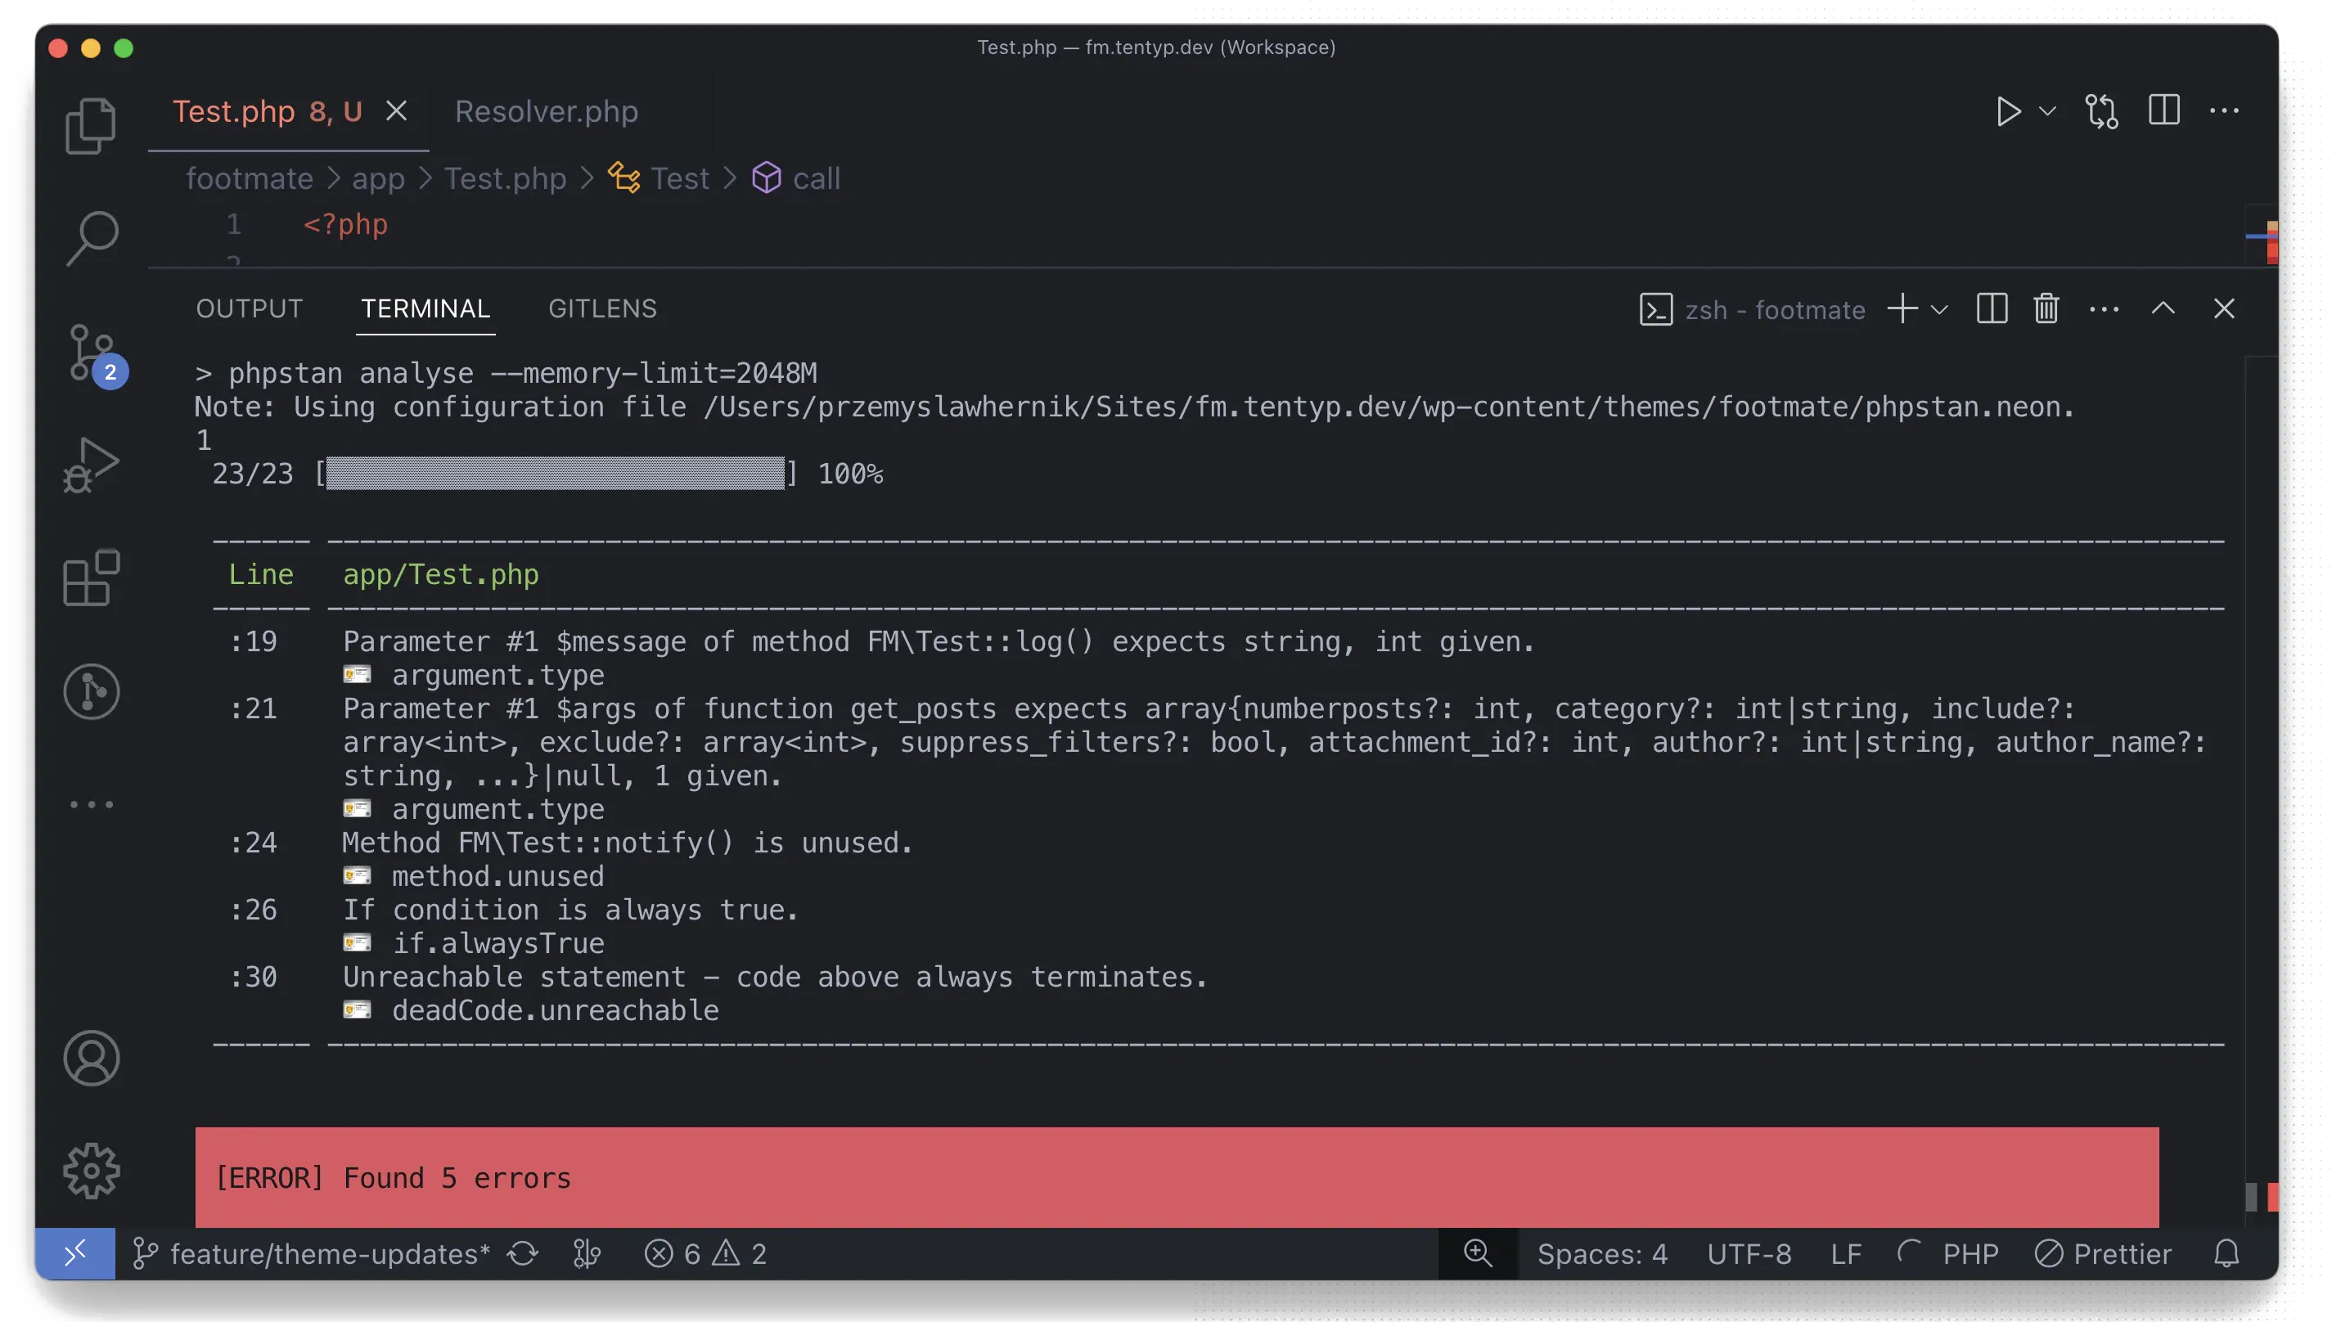
Task: Select footmate in the breadcrumb
Action: pyautogui.click(x=249, y=178)
